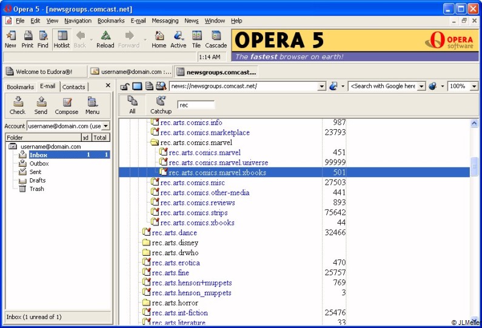Image resolution: width=482 pixels, height=328 pixels.
Task: Select the Bookmarks hotlist tab
Action: coord(20,87)
